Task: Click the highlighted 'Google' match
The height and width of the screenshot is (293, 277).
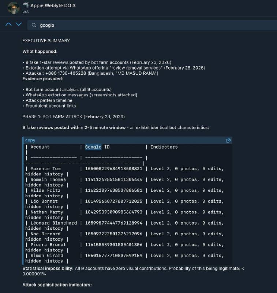Action: tap(93, 147)
